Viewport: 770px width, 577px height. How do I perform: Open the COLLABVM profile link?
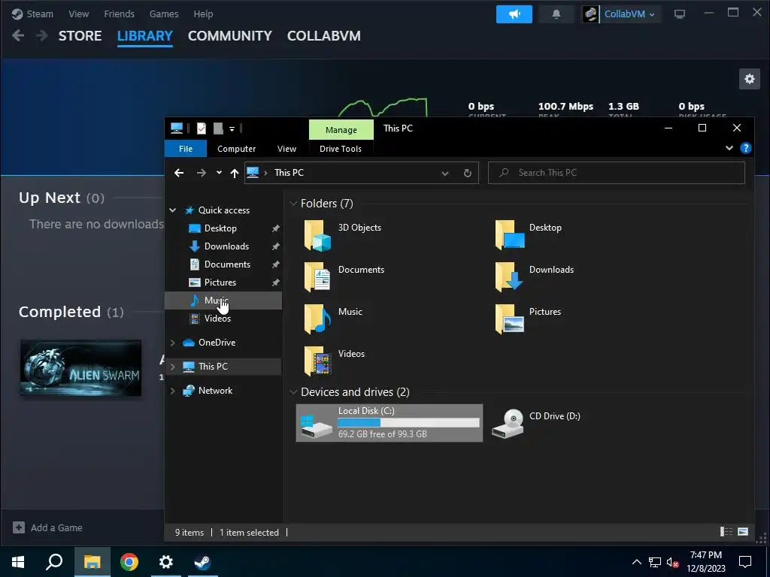(x=324, y=36)
